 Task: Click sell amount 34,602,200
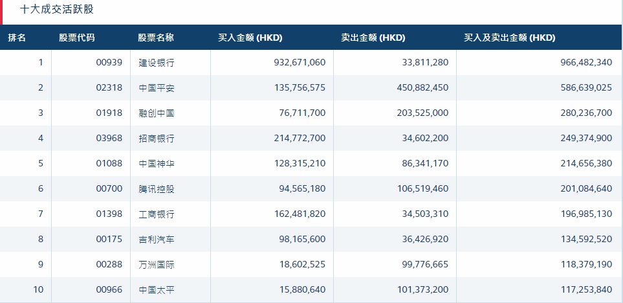click(426, 138)
